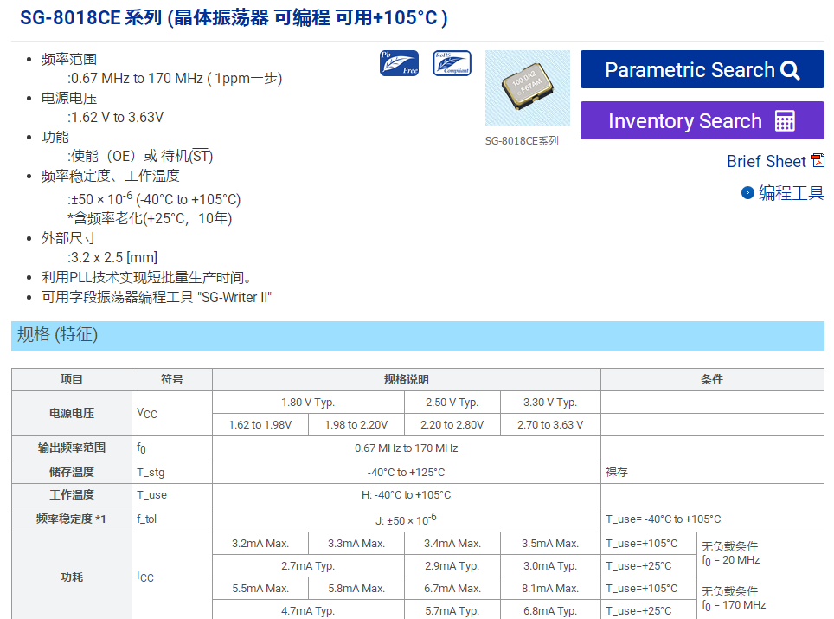This screenshot has height=619, width=834.
Task: Click the magnifier icon in Parametric Search
Action: pyautogui.click(x=790, y=70)
